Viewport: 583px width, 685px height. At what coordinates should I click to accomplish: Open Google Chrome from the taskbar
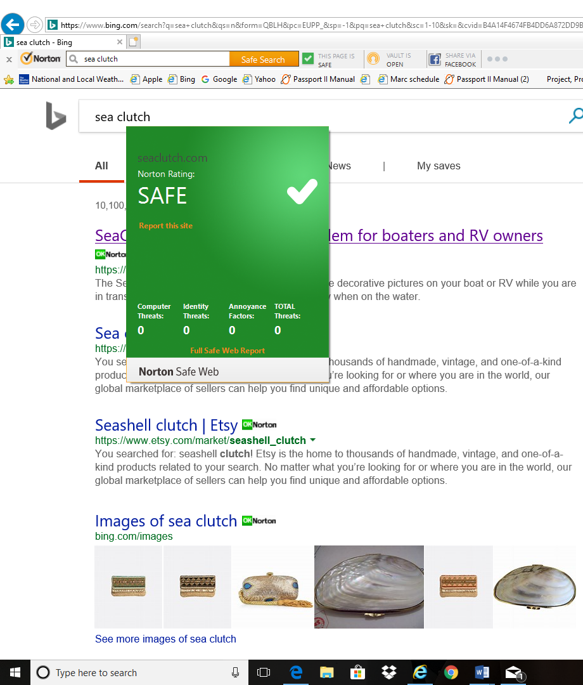click(451, 672)
